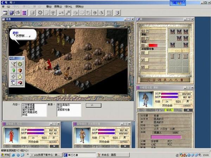The height and width of the screenshot is (158, 211).
Task: Click the disabled confirm button beside the target list
Action: tap(94, 105)
